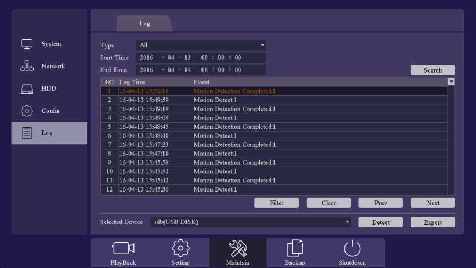Select the Maintain tools icon

click(238, 249)
